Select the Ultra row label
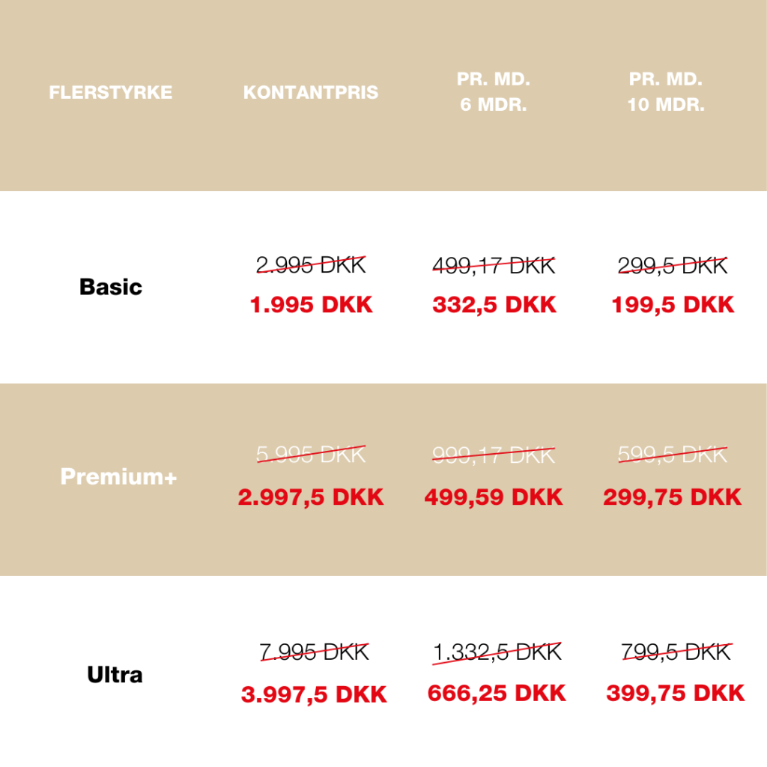 (115, 675)
